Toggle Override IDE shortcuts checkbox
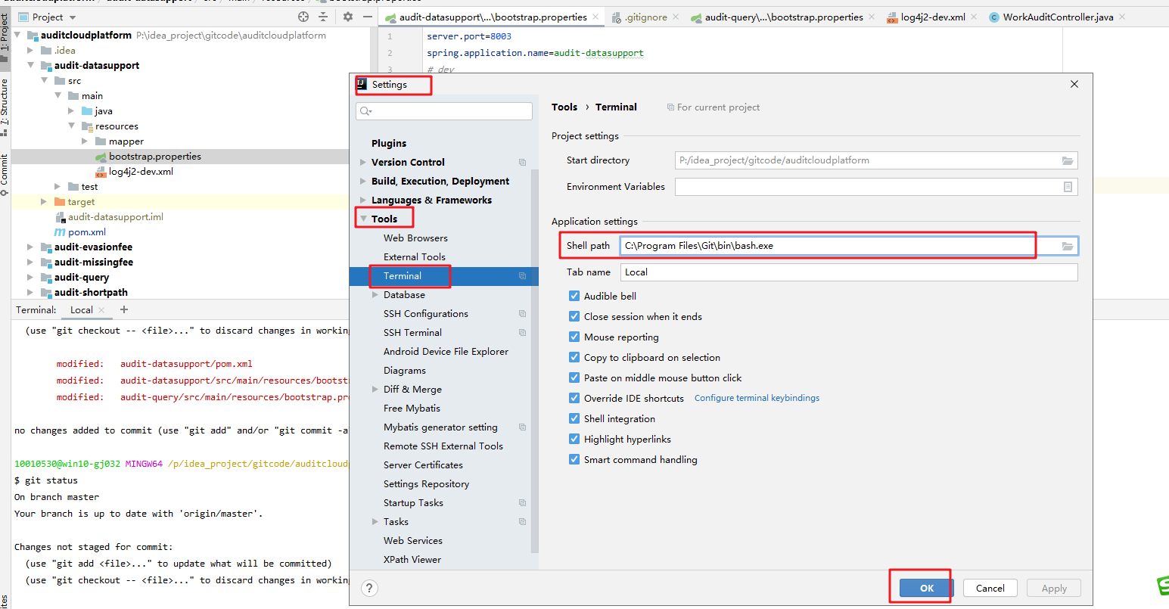Viewport: 1169px width, 609px height. coord(574,398)
